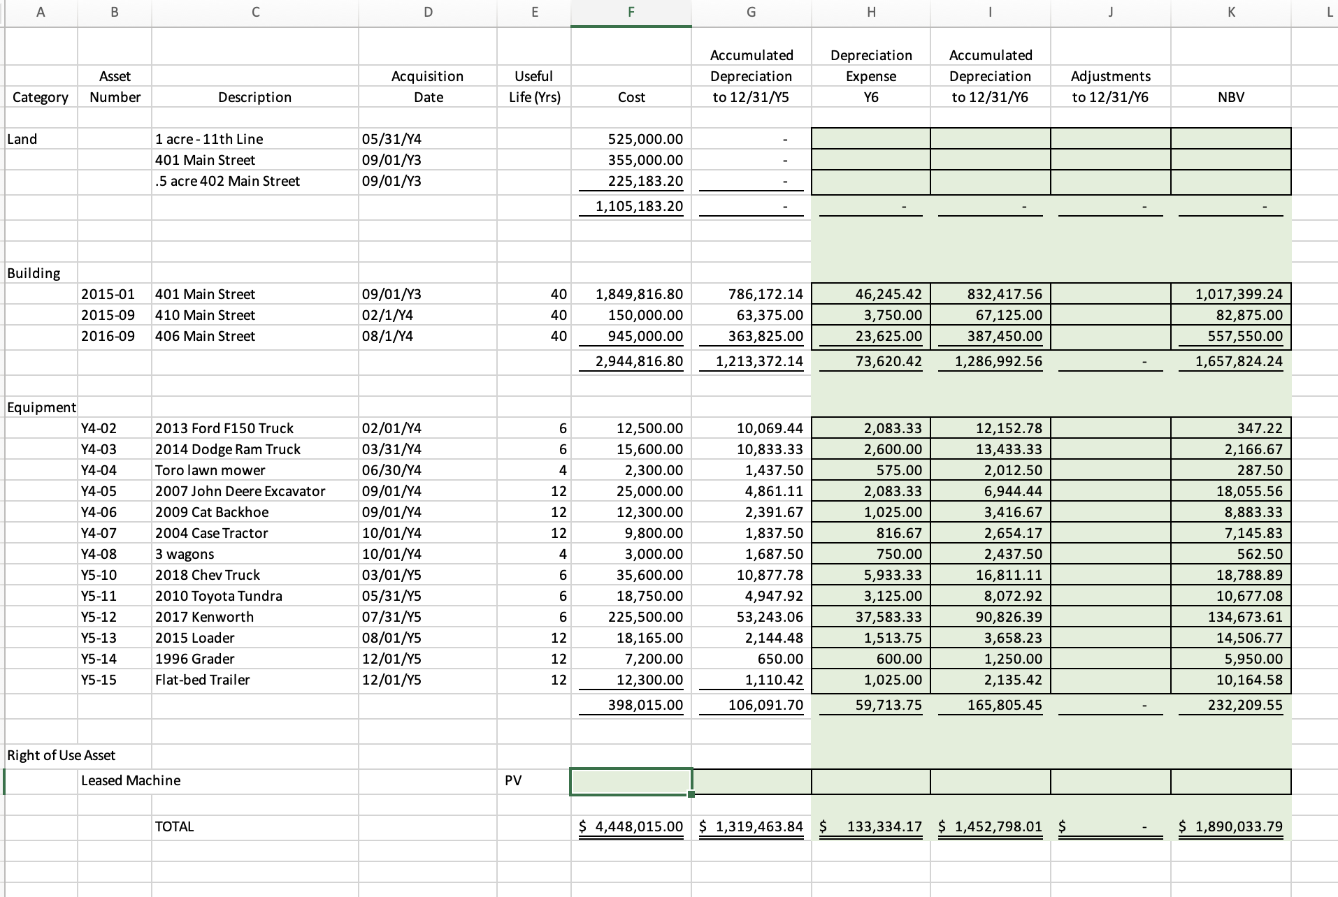1338x897 pixels.
Task: Click '2014 Dodge Ram Truck' description
Action: [254, 449]
